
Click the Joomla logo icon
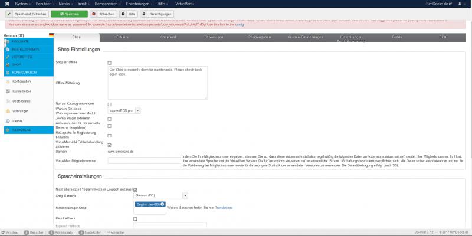tap(5, 4)
